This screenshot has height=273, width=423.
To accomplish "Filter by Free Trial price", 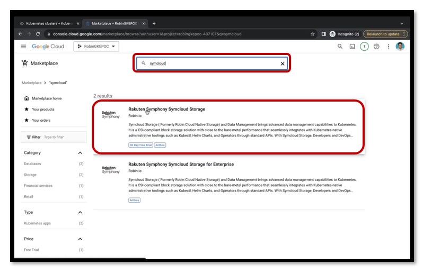I will pyautogui.click(x=31, y=250).
